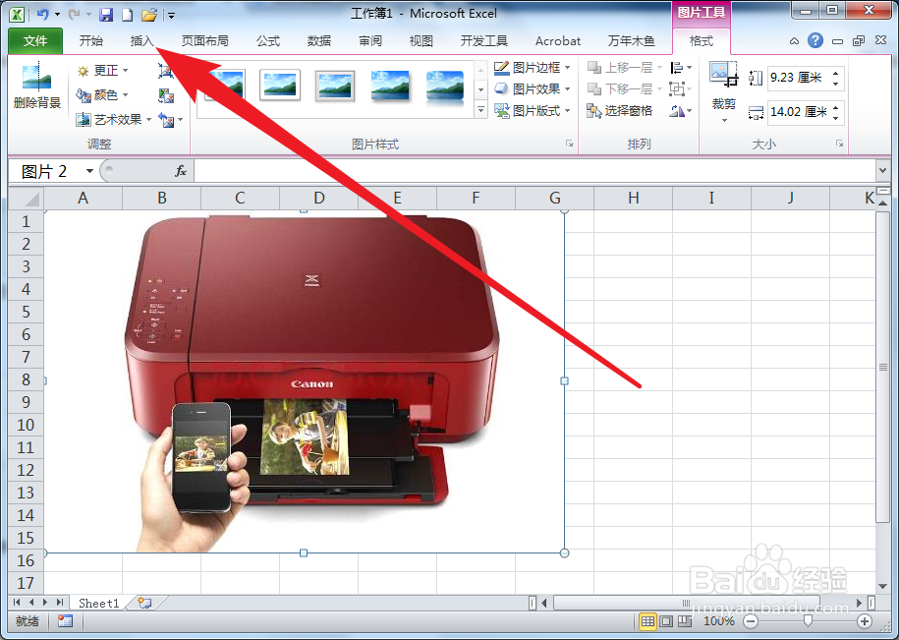Open the Size (大小) group dialog launcher
The height and width of the screenshot is (640, 899).
(840, 144)
